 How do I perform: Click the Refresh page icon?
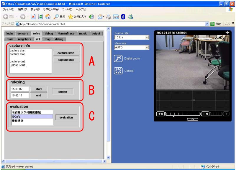40,17
